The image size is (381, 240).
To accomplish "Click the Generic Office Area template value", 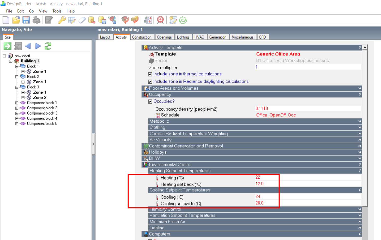I will tap(278, 54).
